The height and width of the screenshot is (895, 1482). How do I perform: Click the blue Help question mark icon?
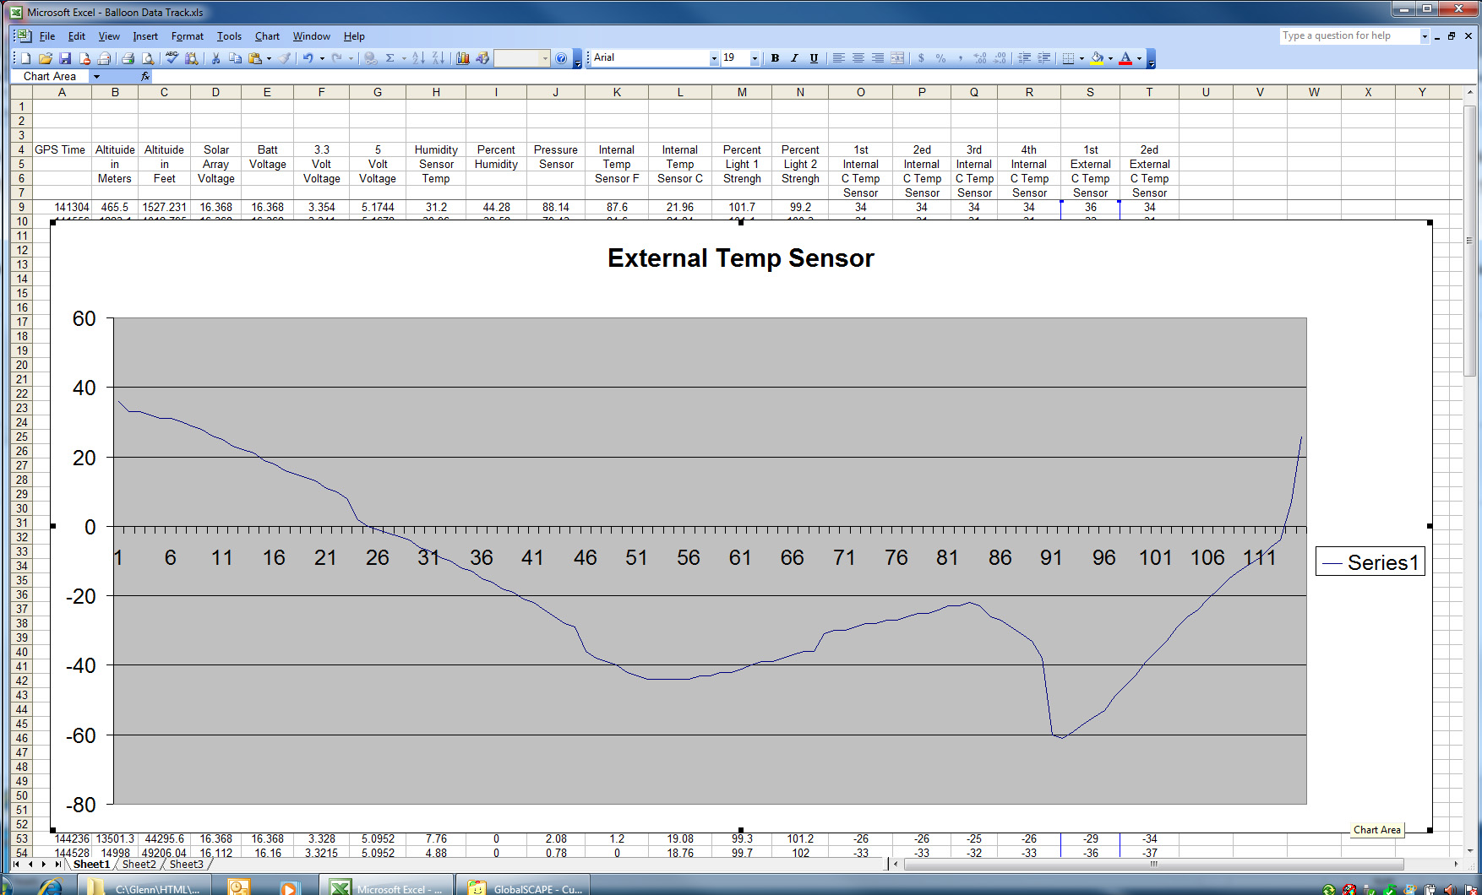pos(561,58)
